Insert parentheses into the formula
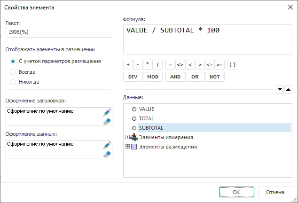The image size is (298, 203). [232, 65]
